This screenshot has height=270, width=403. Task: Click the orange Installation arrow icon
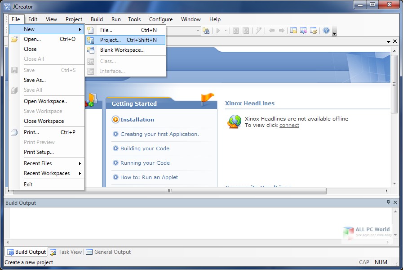115,119
